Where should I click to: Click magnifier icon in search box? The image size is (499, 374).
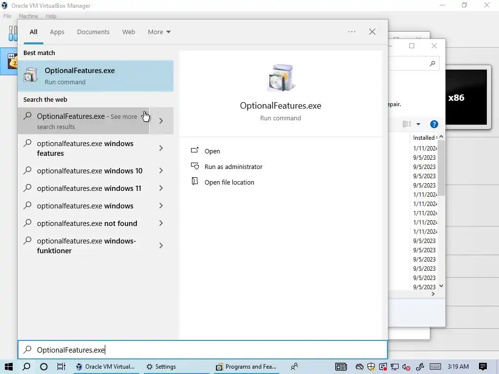(28, 350)
